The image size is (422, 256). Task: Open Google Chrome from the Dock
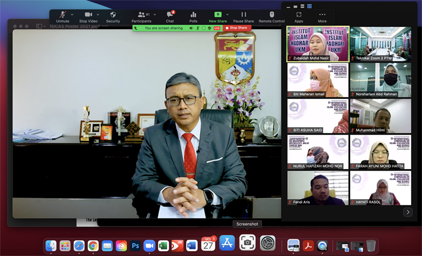pyautogui.click(x=93, y=245)
